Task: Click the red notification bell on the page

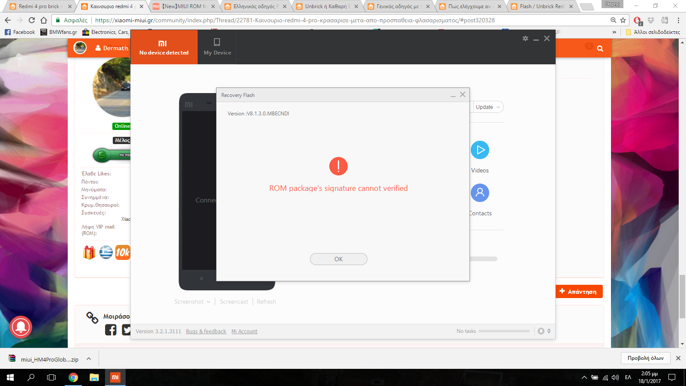Action: coord(21,327)
